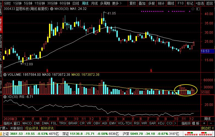Apply the DMA indicator

pos(45,123)
